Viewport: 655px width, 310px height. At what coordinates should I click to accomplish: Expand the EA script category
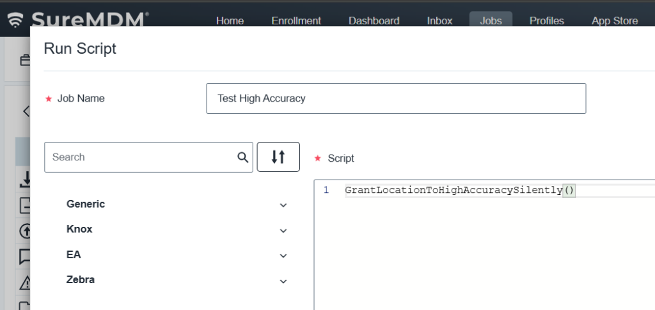[x=283, y=256]
